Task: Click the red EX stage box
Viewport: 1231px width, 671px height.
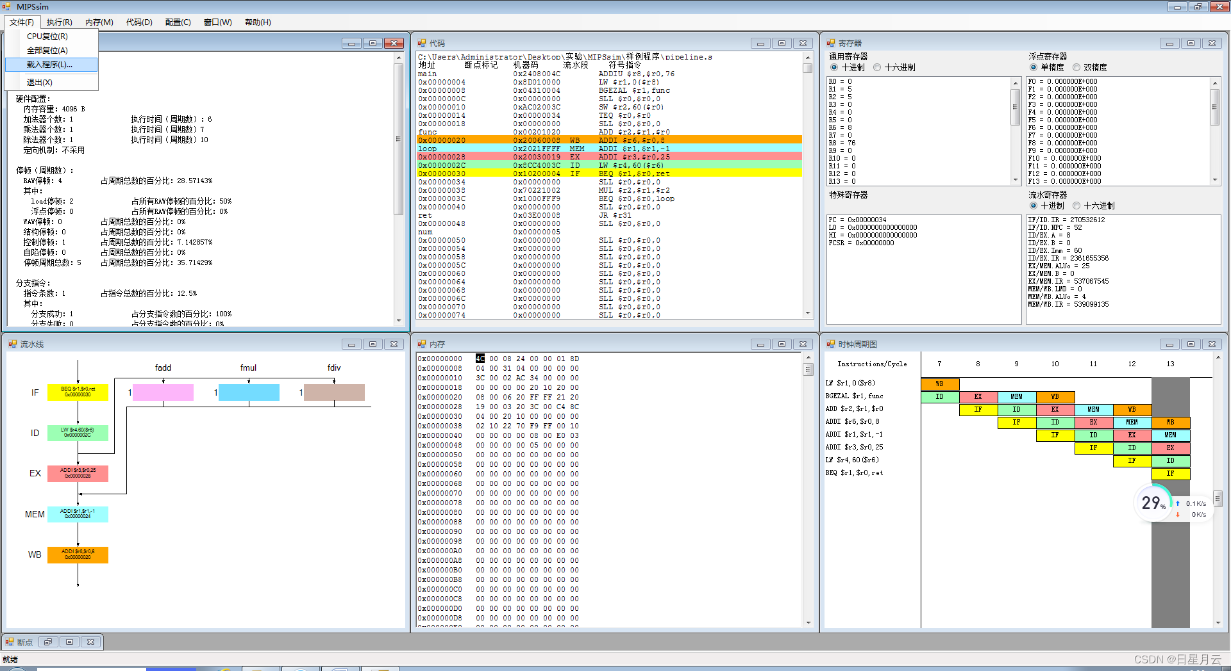Action: click(x=78, y=474)
